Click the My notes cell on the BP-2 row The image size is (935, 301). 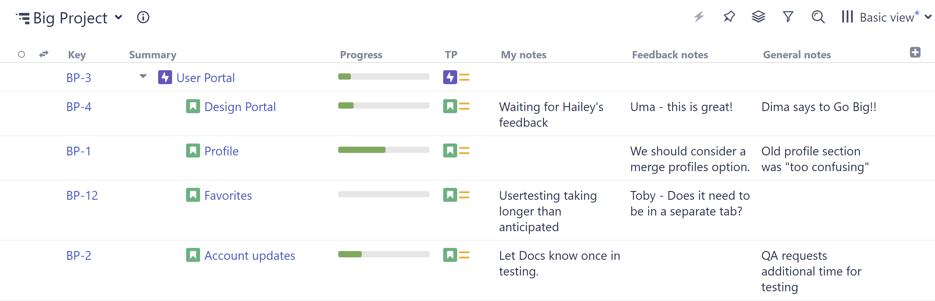tap(559, 263)
